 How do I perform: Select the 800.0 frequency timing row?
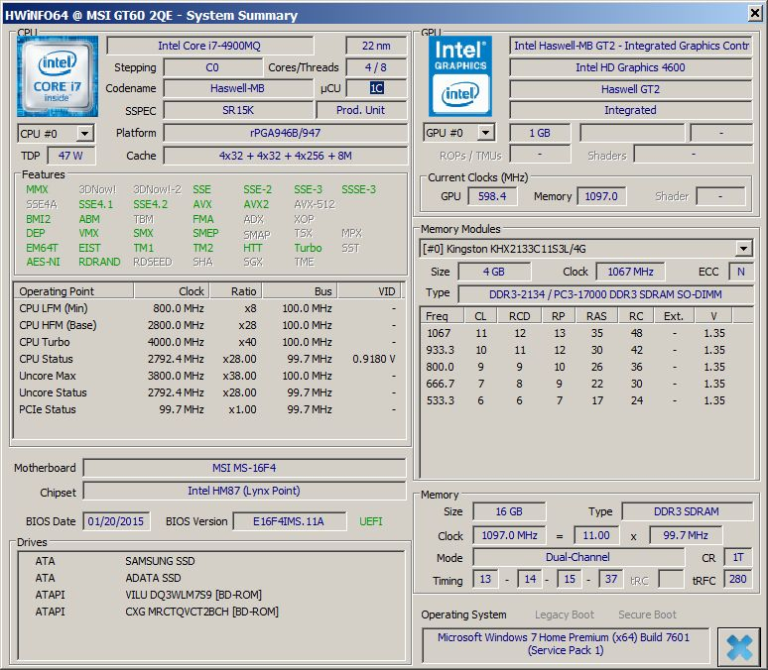click(x=585, y=367)
